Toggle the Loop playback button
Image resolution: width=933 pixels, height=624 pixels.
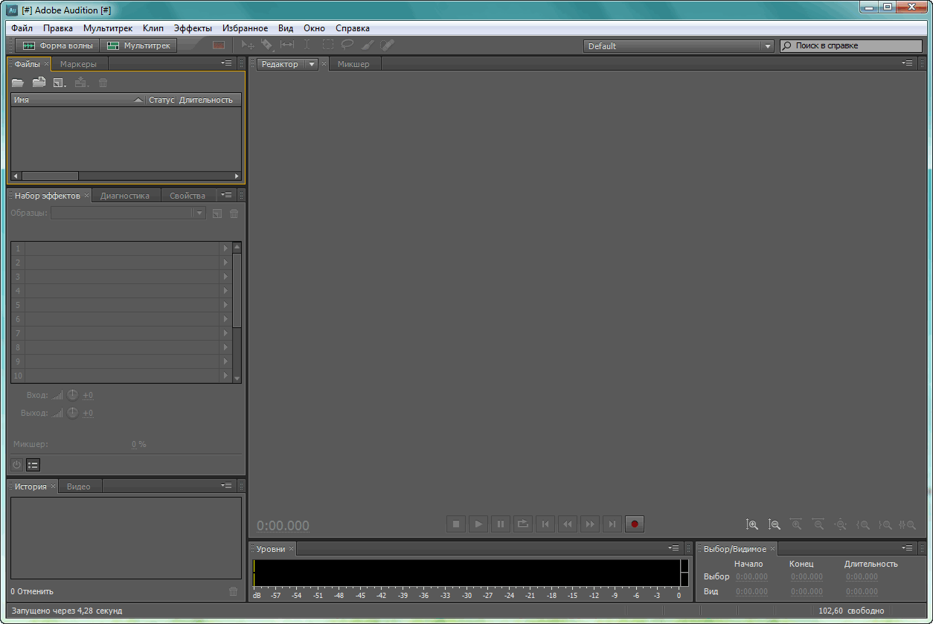click(x=523, y=524)
